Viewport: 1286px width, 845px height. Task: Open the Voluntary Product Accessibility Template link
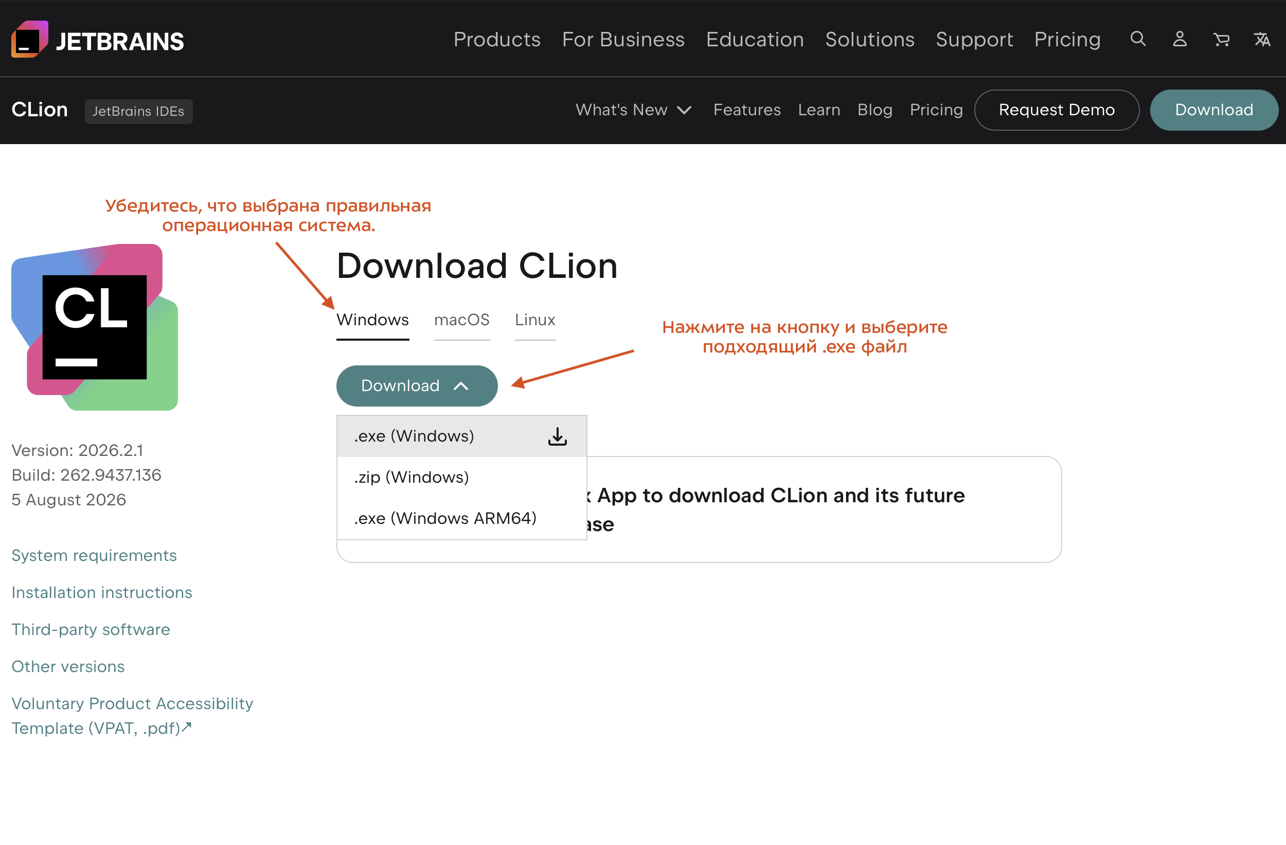coord(132,716)
